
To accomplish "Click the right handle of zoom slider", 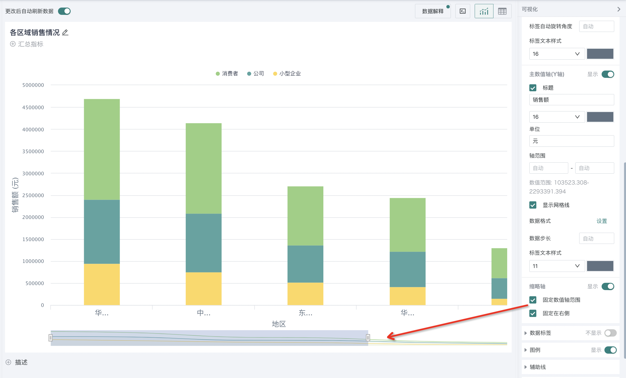I will 368,338.
